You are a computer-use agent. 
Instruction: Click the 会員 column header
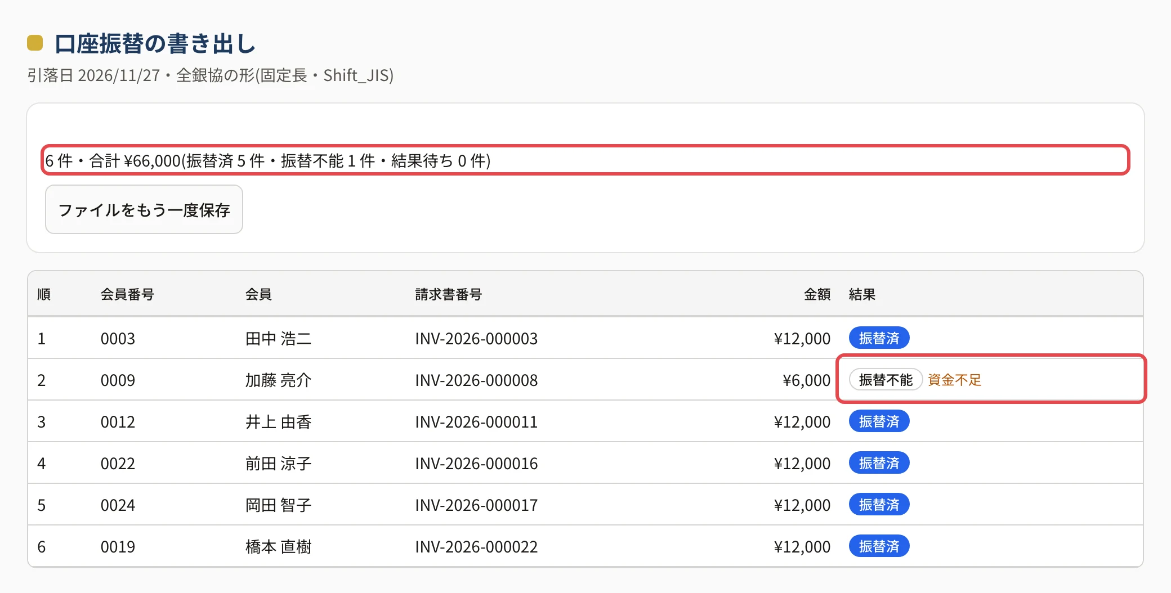[x=258, y=294]
